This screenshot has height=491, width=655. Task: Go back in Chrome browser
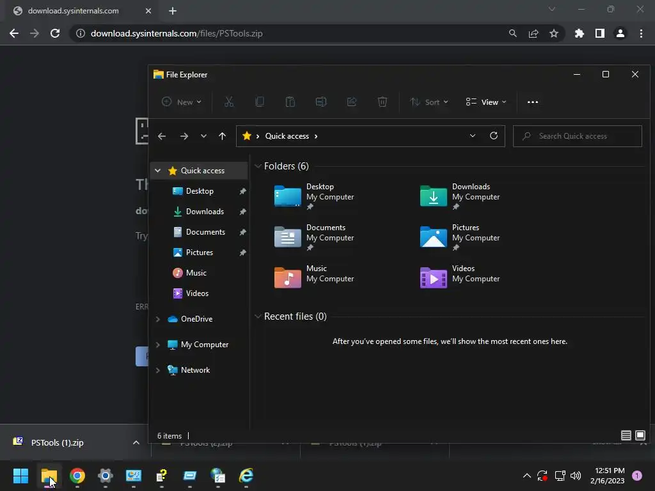(14, 33)
